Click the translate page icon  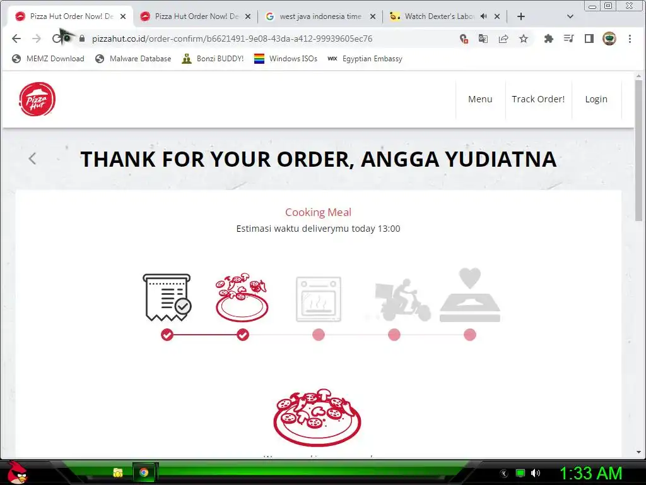483,39
